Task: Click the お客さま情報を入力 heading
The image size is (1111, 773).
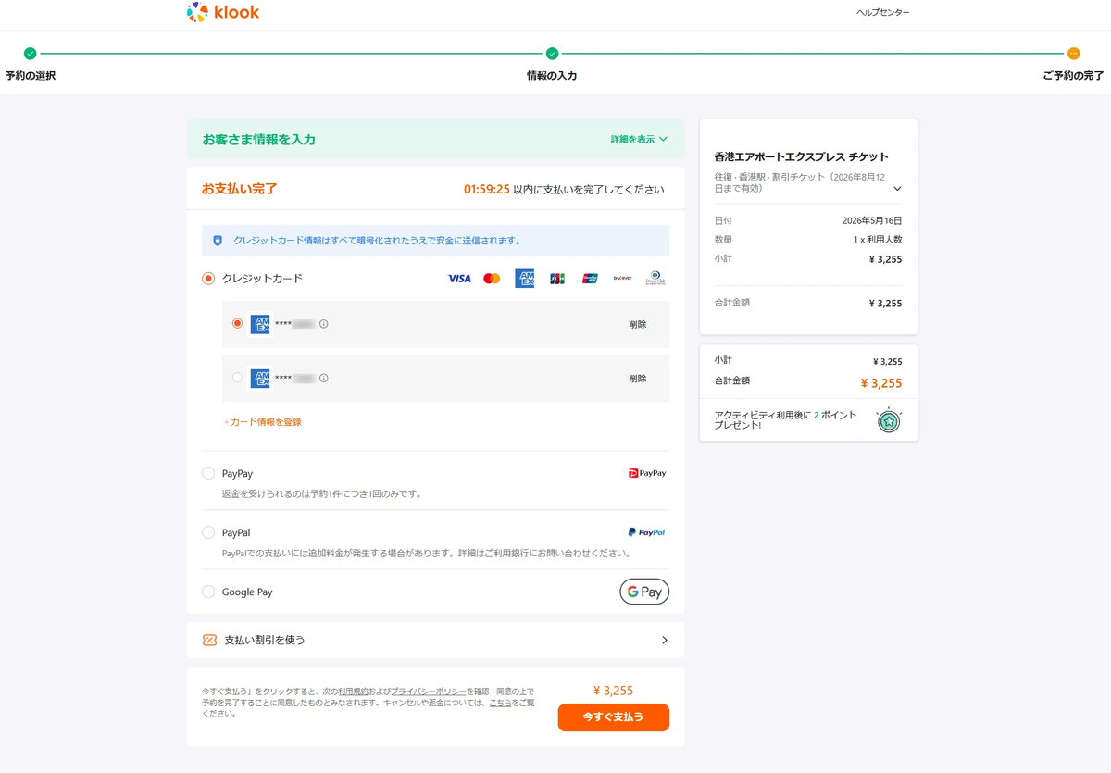Action: tap(259, 140)
